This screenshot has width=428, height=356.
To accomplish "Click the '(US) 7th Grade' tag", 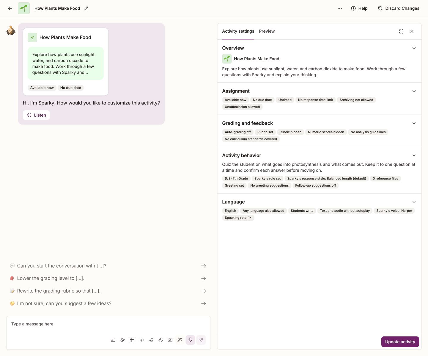I will pos(236,179).
